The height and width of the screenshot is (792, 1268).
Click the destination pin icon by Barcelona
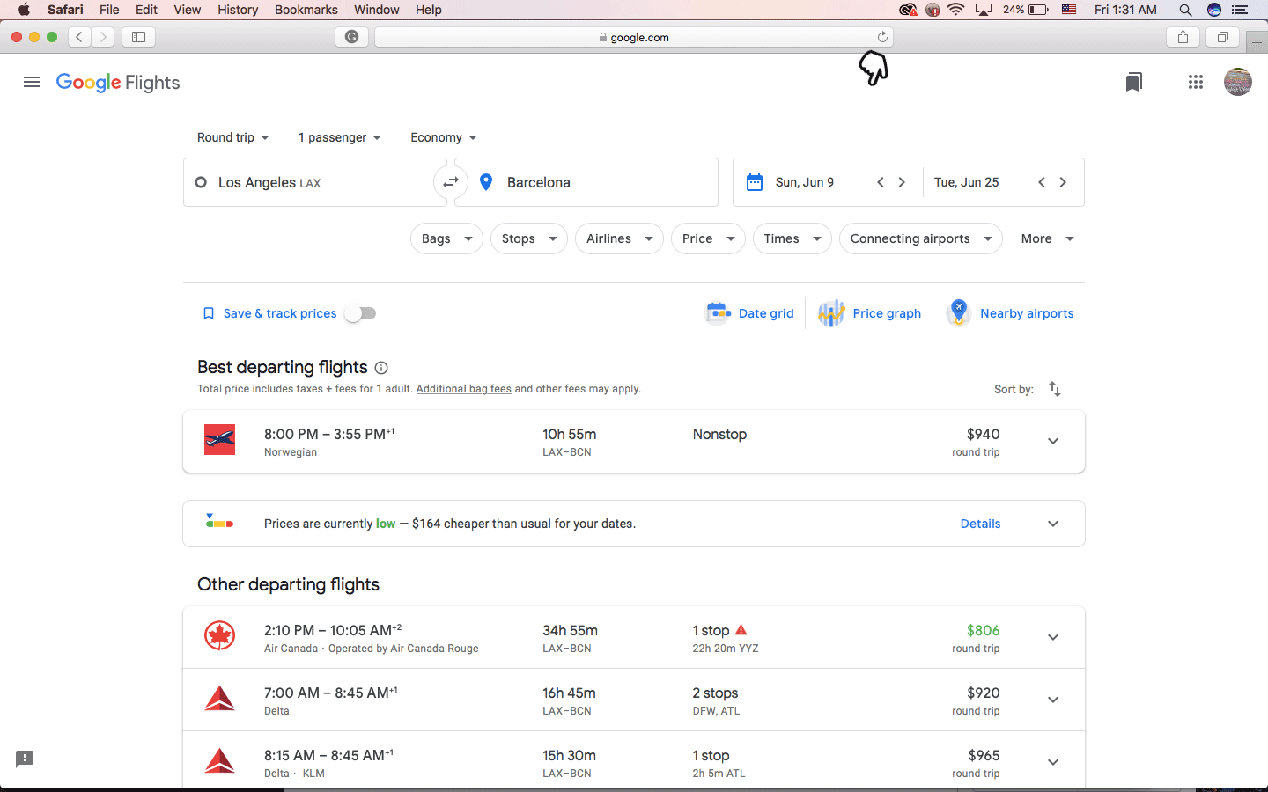tap(486, 182)
